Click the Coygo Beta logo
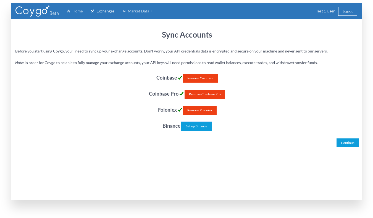This screenshot has width=373, height=218. (x=37, y=11)
